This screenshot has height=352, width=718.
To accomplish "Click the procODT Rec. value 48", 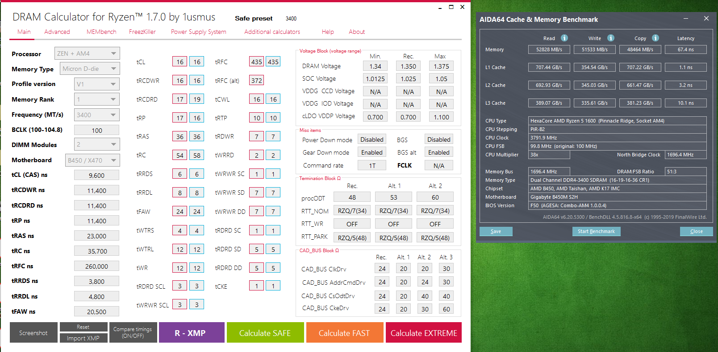I will click(352, 197).
